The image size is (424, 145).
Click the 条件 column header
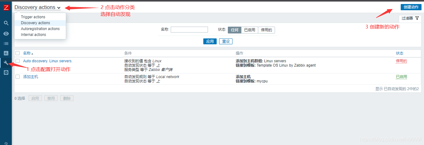click(128, 53)
